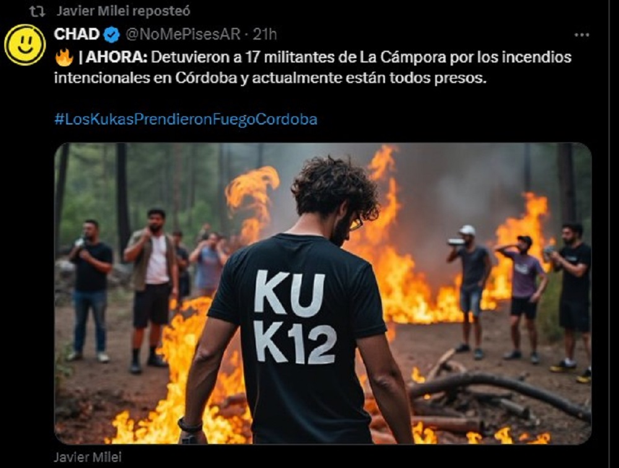The height and width of the screenshot is (468, 619).
Task: Visit the @NoMePisesAR handle
Action: [183, 35]
